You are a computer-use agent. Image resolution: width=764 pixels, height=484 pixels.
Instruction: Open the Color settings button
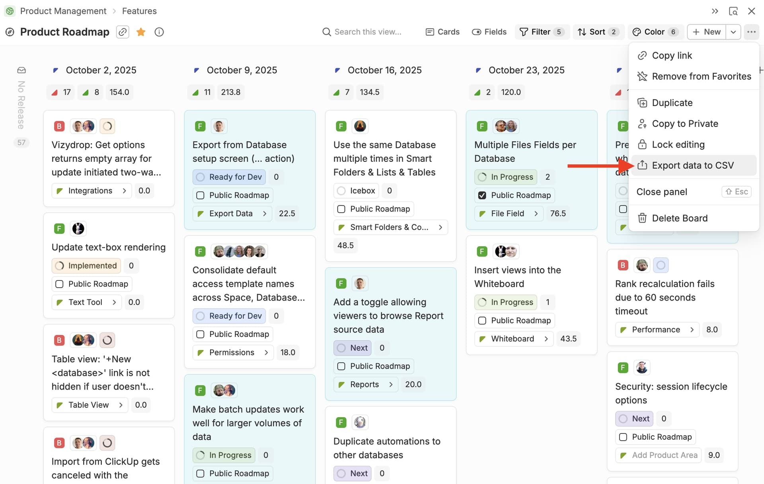pos(655,32)
